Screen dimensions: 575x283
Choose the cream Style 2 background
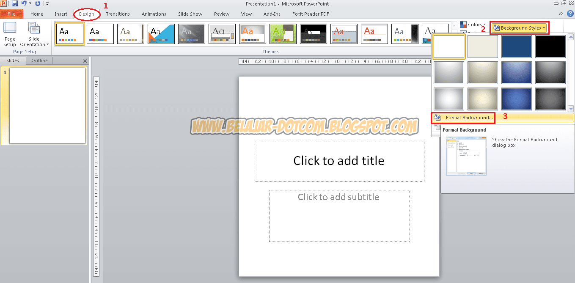tap(483, 47)
